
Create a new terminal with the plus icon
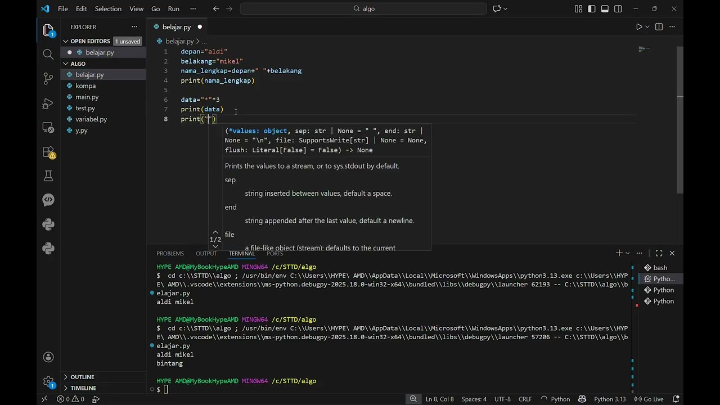pos(619,253)
